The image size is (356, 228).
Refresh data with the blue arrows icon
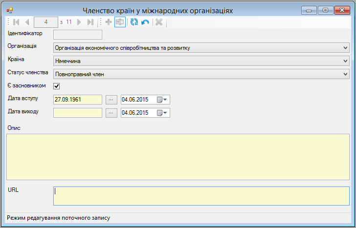tap(134, 22)
